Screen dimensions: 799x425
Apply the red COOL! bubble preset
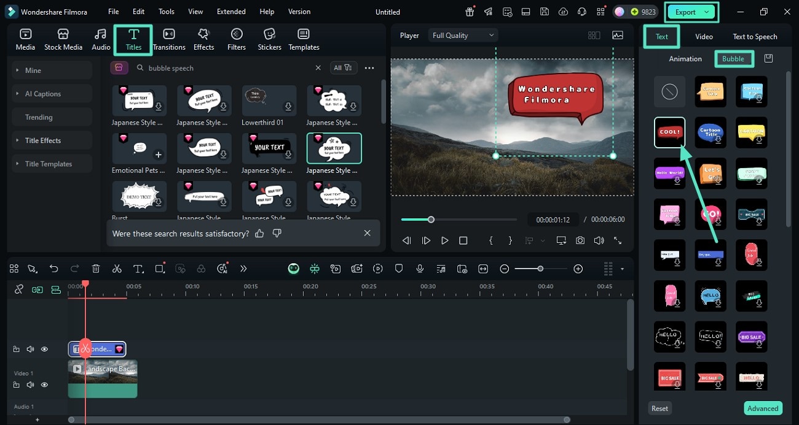pyautogui.click(x=669, y=132)
